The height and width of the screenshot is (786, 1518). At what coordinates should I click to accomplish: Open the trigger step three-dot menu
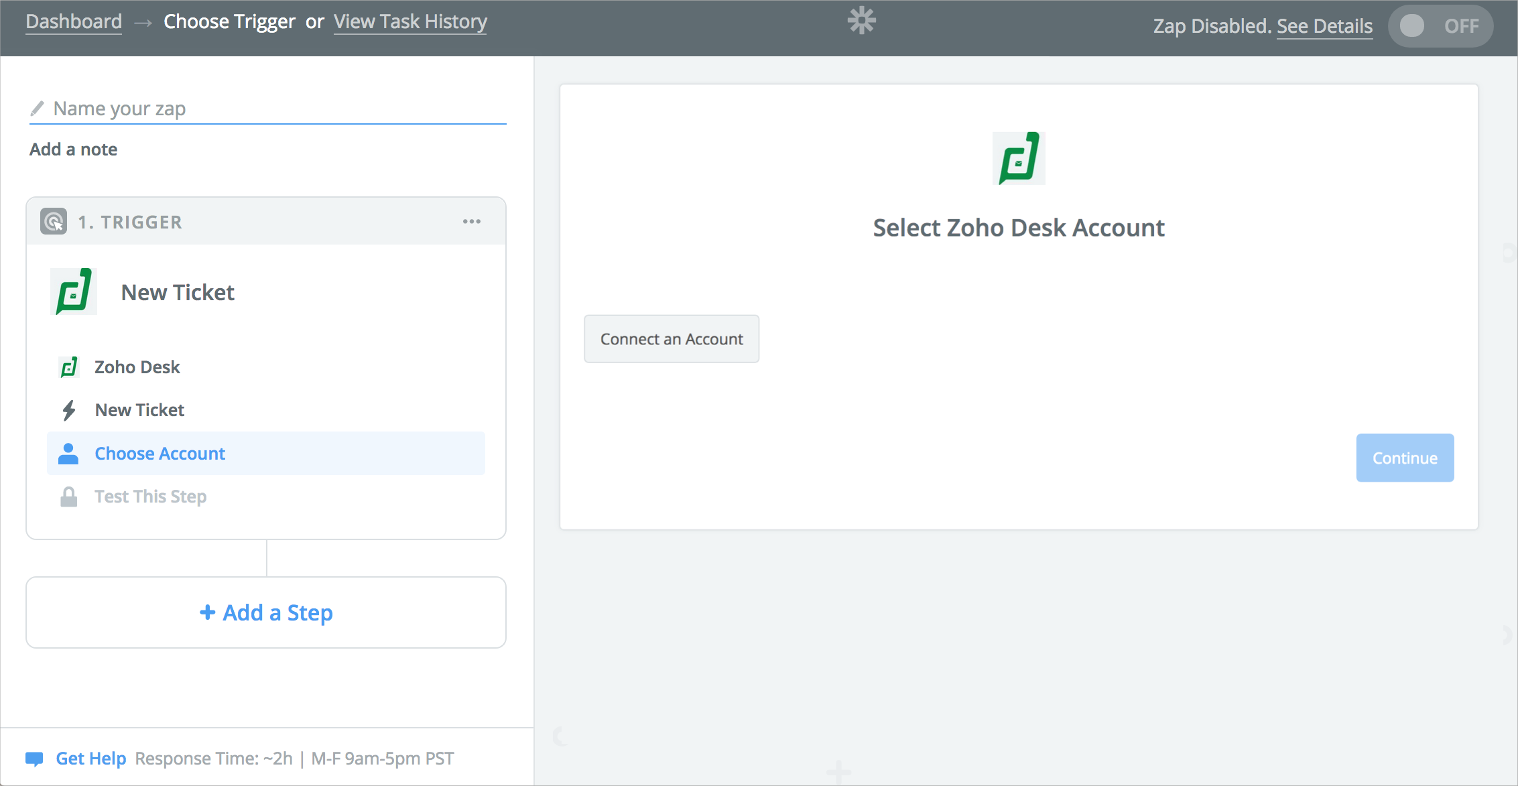(x=472, y=222)
